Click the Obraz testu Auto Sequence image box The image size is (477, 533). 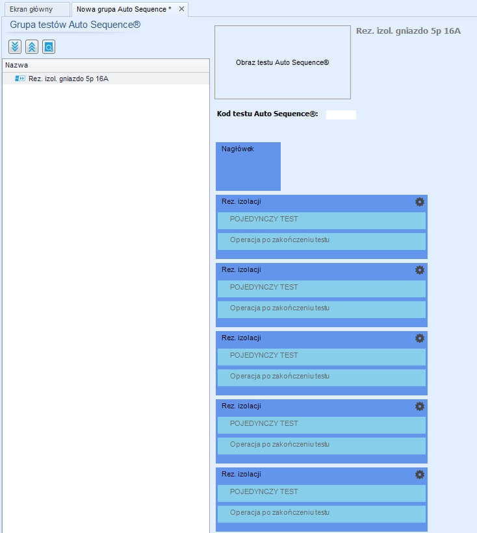pos(282,62)
